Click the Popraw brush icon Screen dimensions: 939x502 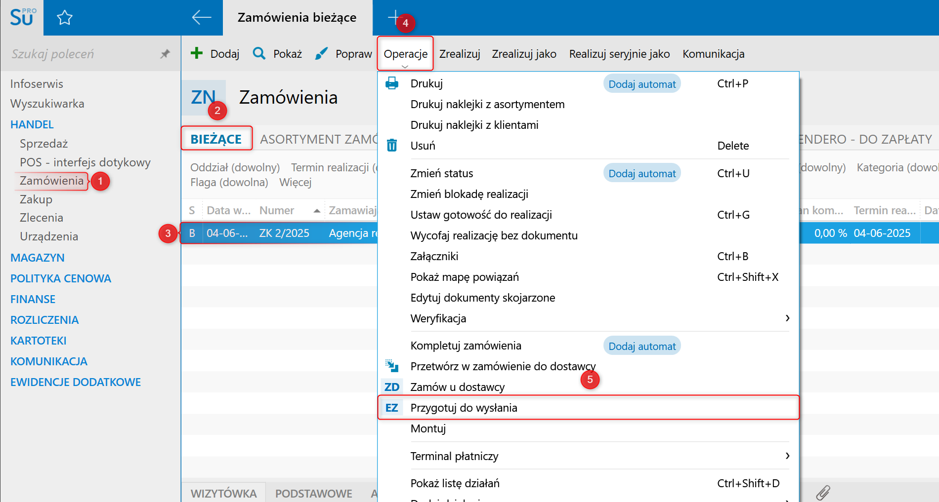[x=321, y=53]
